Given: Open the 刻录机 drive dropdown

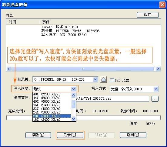Looking at the screenshot, I should click(x=95, y=79).
